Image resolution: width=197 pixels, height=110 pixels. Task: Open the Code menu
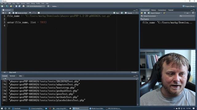[x=10, y=3]
